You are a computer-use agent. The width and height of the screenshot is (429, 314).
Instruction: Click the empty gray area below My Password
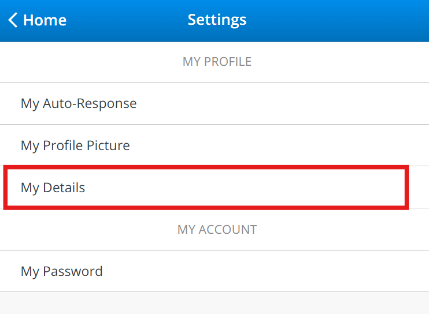(x=214, y=303)
